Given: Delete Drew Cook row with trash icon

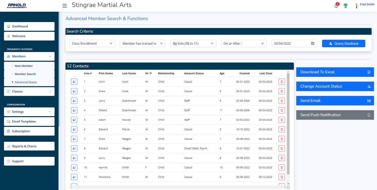Looking at the screenshot, I should tap(282, 91).
